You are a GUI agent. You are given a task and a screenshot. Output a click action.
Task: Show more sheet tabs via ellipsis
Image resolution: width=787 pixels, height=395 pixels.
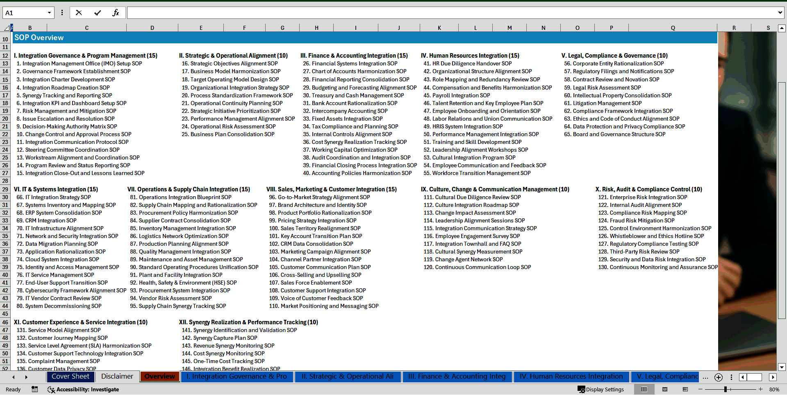point(705,377)
